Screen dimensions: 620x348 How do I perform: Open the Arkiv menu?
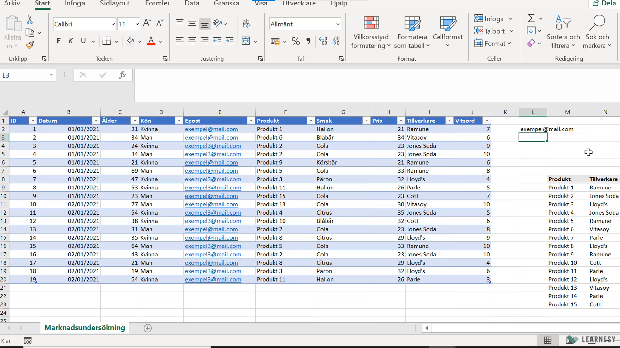(x=12, y=4)
